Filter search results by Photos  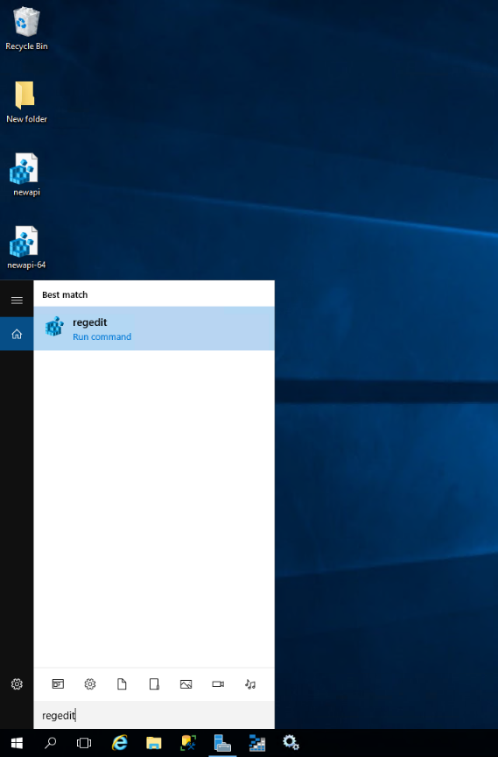pos(186,683)
